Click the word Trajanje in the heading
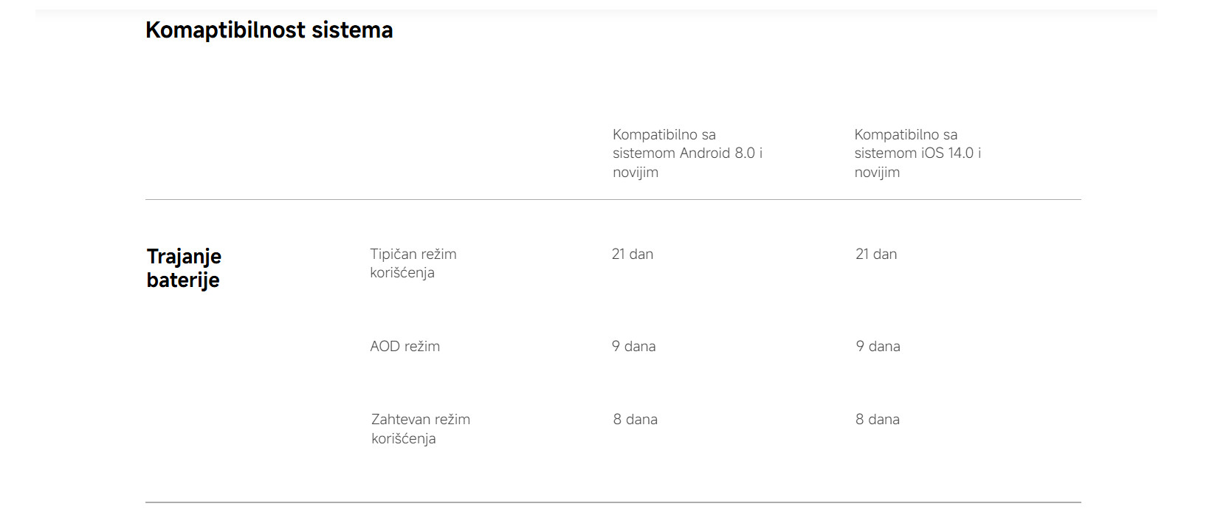 coord(184,257)
